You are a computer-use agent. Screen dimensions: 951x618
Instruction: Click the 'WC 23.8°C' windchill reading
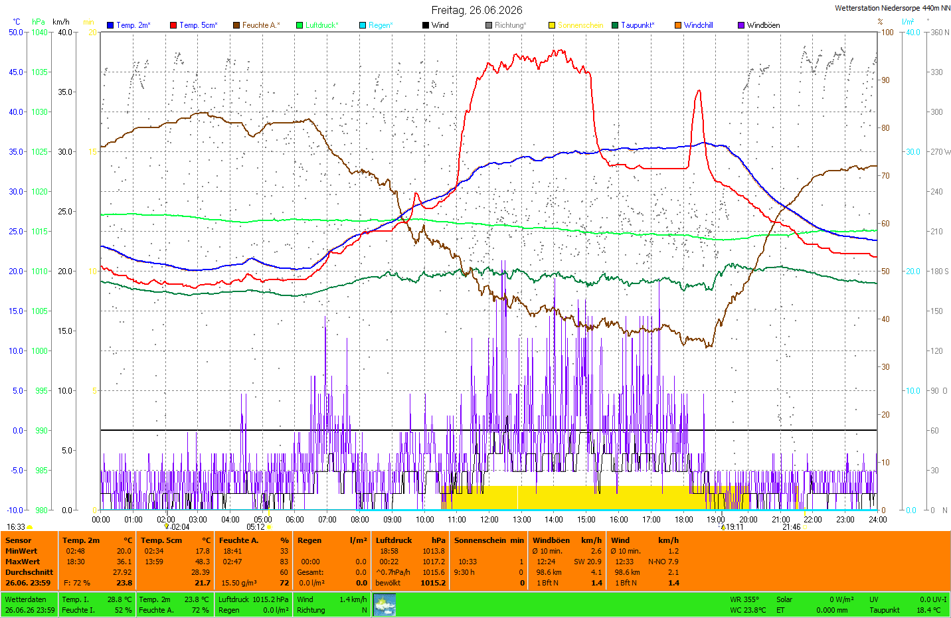click(x=748, y=610)
